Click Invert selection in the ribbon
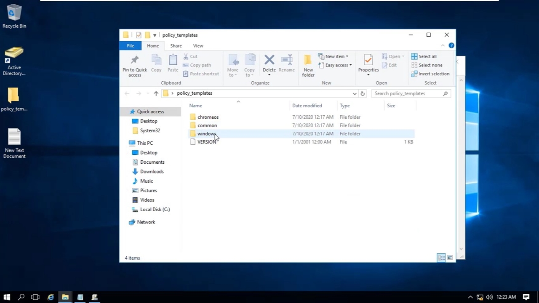 click(430, 74)
